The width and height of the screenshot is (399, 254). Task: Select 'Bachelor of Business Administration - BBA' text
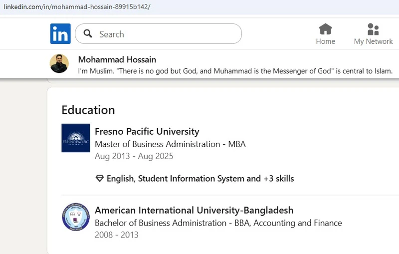tap(173, 223)
